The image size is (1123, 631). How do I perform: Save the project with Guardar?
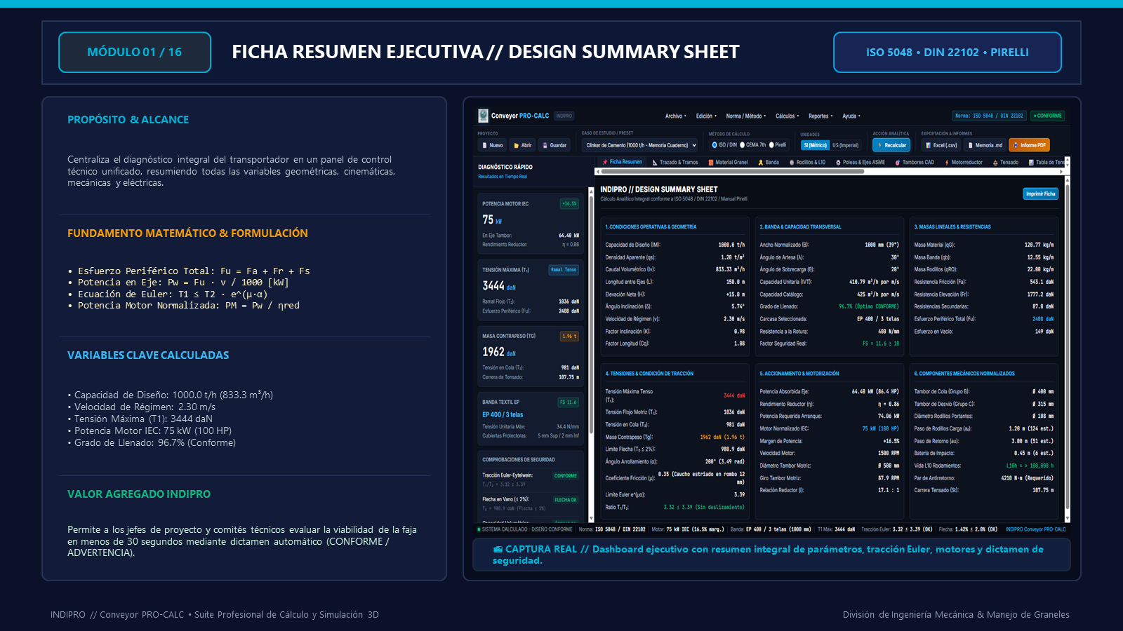click(554, 145)
